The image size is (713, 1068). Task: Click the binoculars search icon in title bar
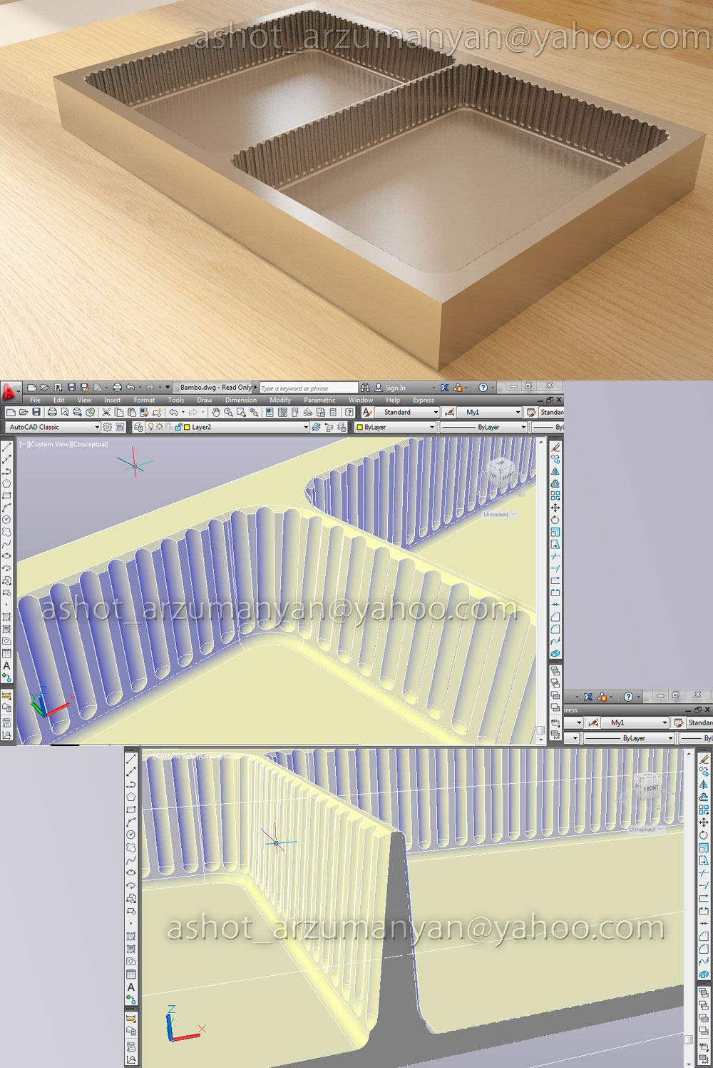coord(365,388)
